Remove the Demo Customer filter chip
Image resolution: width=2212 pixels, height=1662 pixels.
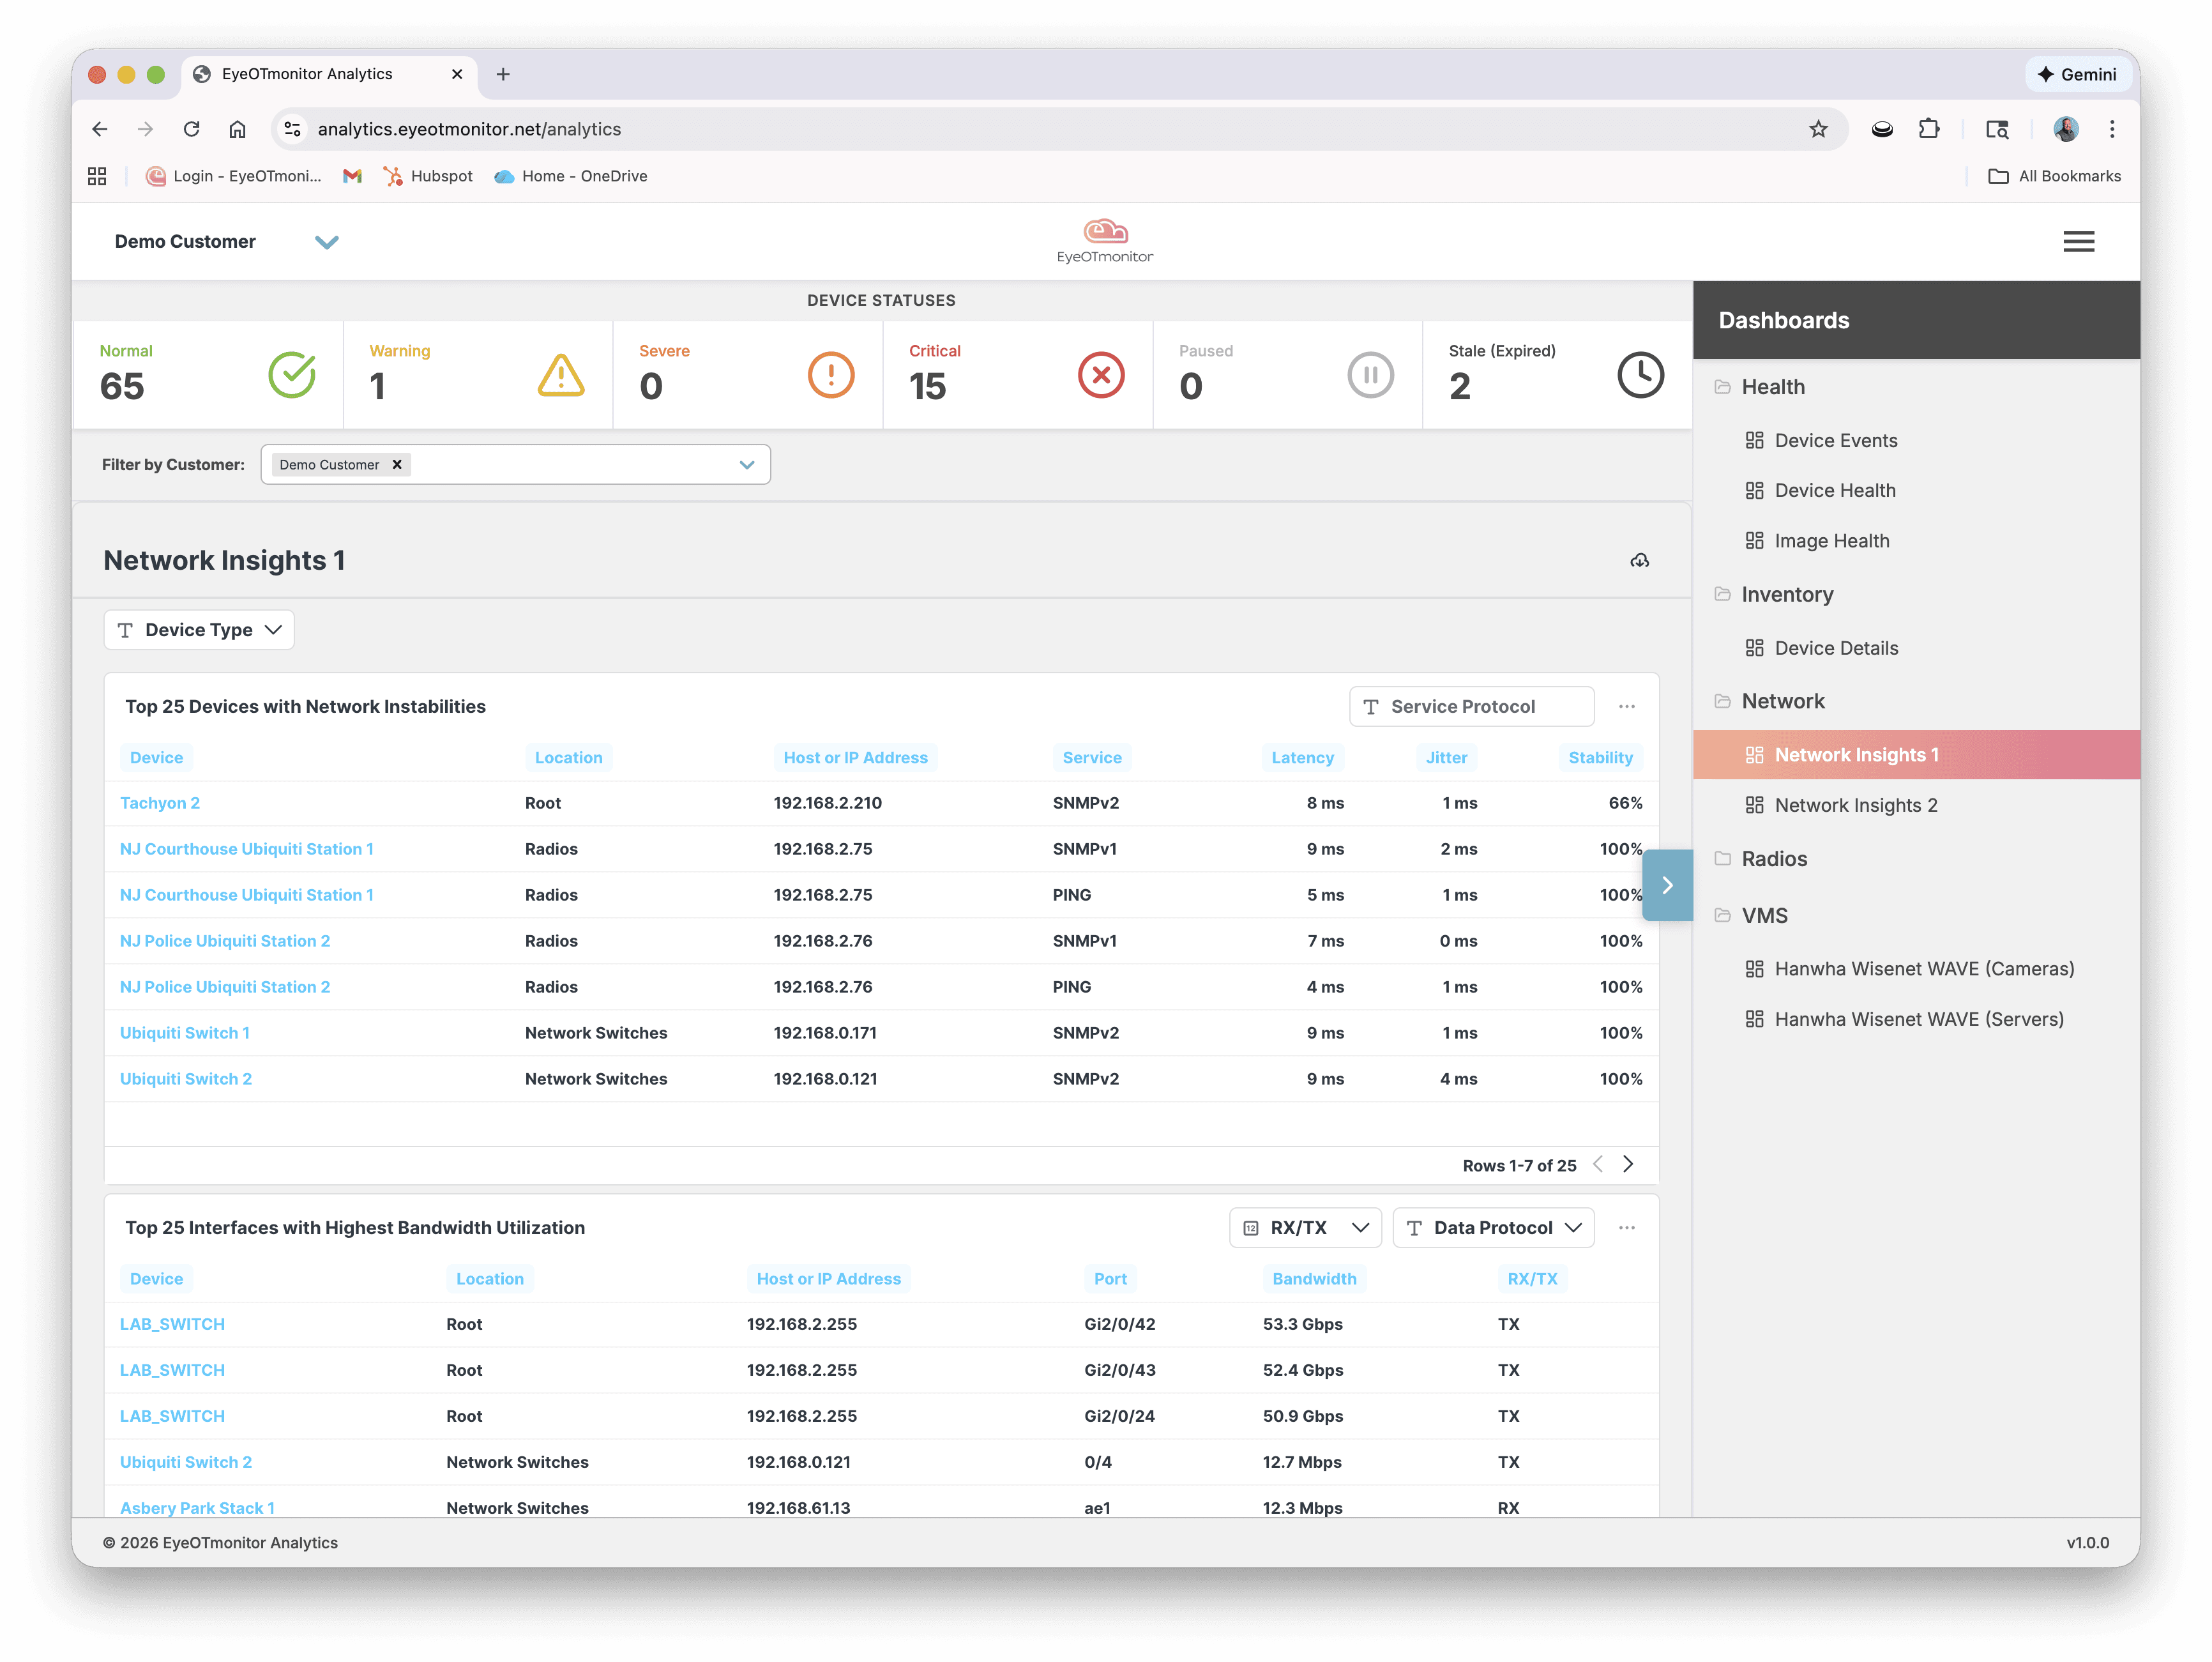pos(397,464)
